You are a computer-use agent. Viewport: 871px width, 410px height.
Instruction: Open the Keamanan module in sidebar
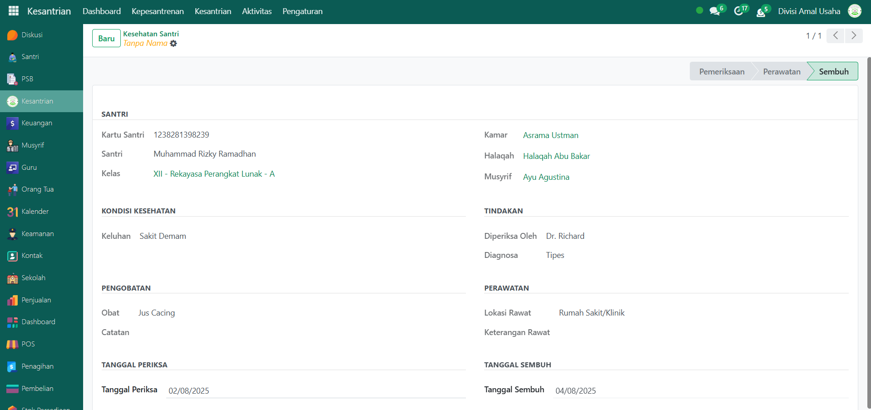click(x=37, y=234)
